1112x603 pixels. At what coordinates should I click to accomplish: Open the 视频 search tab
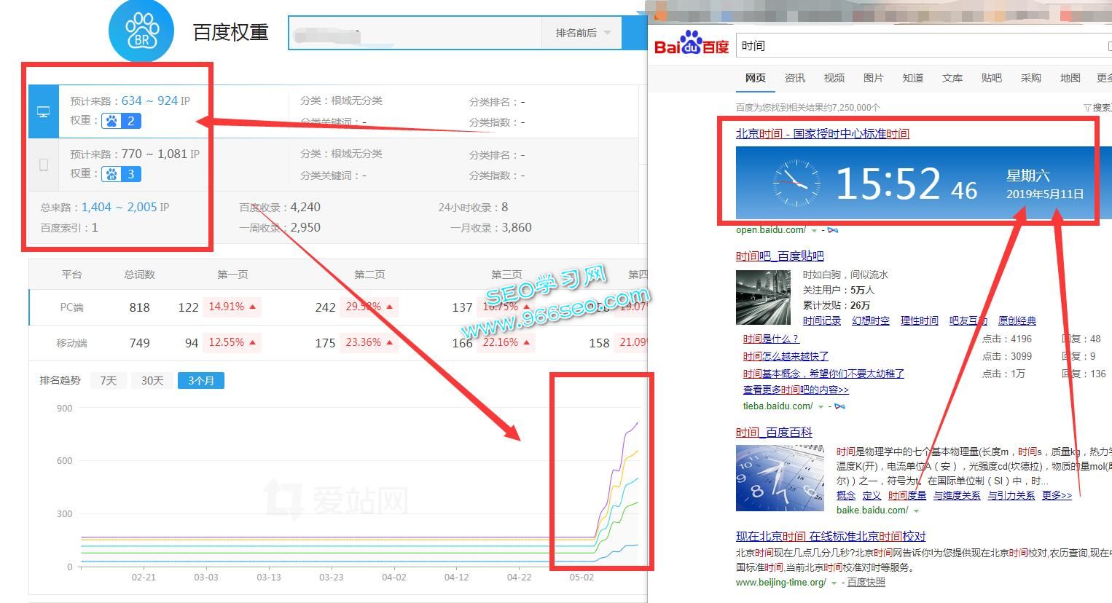click(834, 78)
